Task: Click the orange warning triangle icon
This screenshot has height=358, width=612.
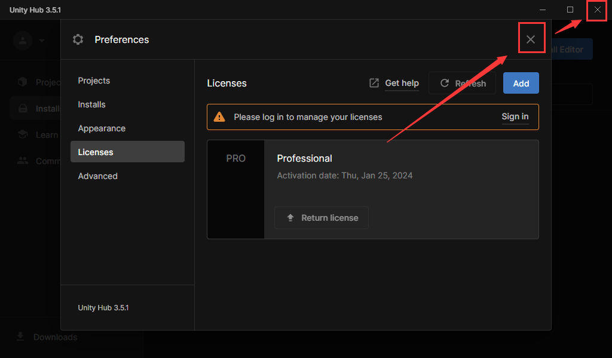Action: [x=219, y=117]
